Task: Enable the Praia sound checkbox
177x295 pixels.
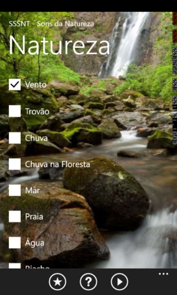Action: pos(15,216)
